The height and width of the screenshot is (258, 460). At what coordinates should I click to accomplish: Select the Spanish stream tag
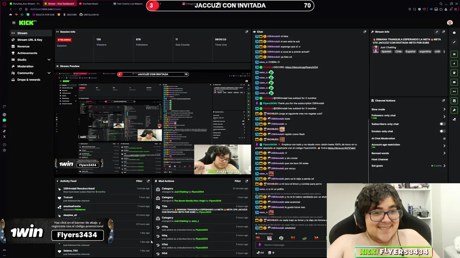point(386,52)
